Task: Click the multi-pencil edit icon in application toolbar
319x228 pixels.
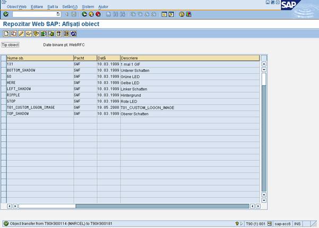Action: (36, 33)
